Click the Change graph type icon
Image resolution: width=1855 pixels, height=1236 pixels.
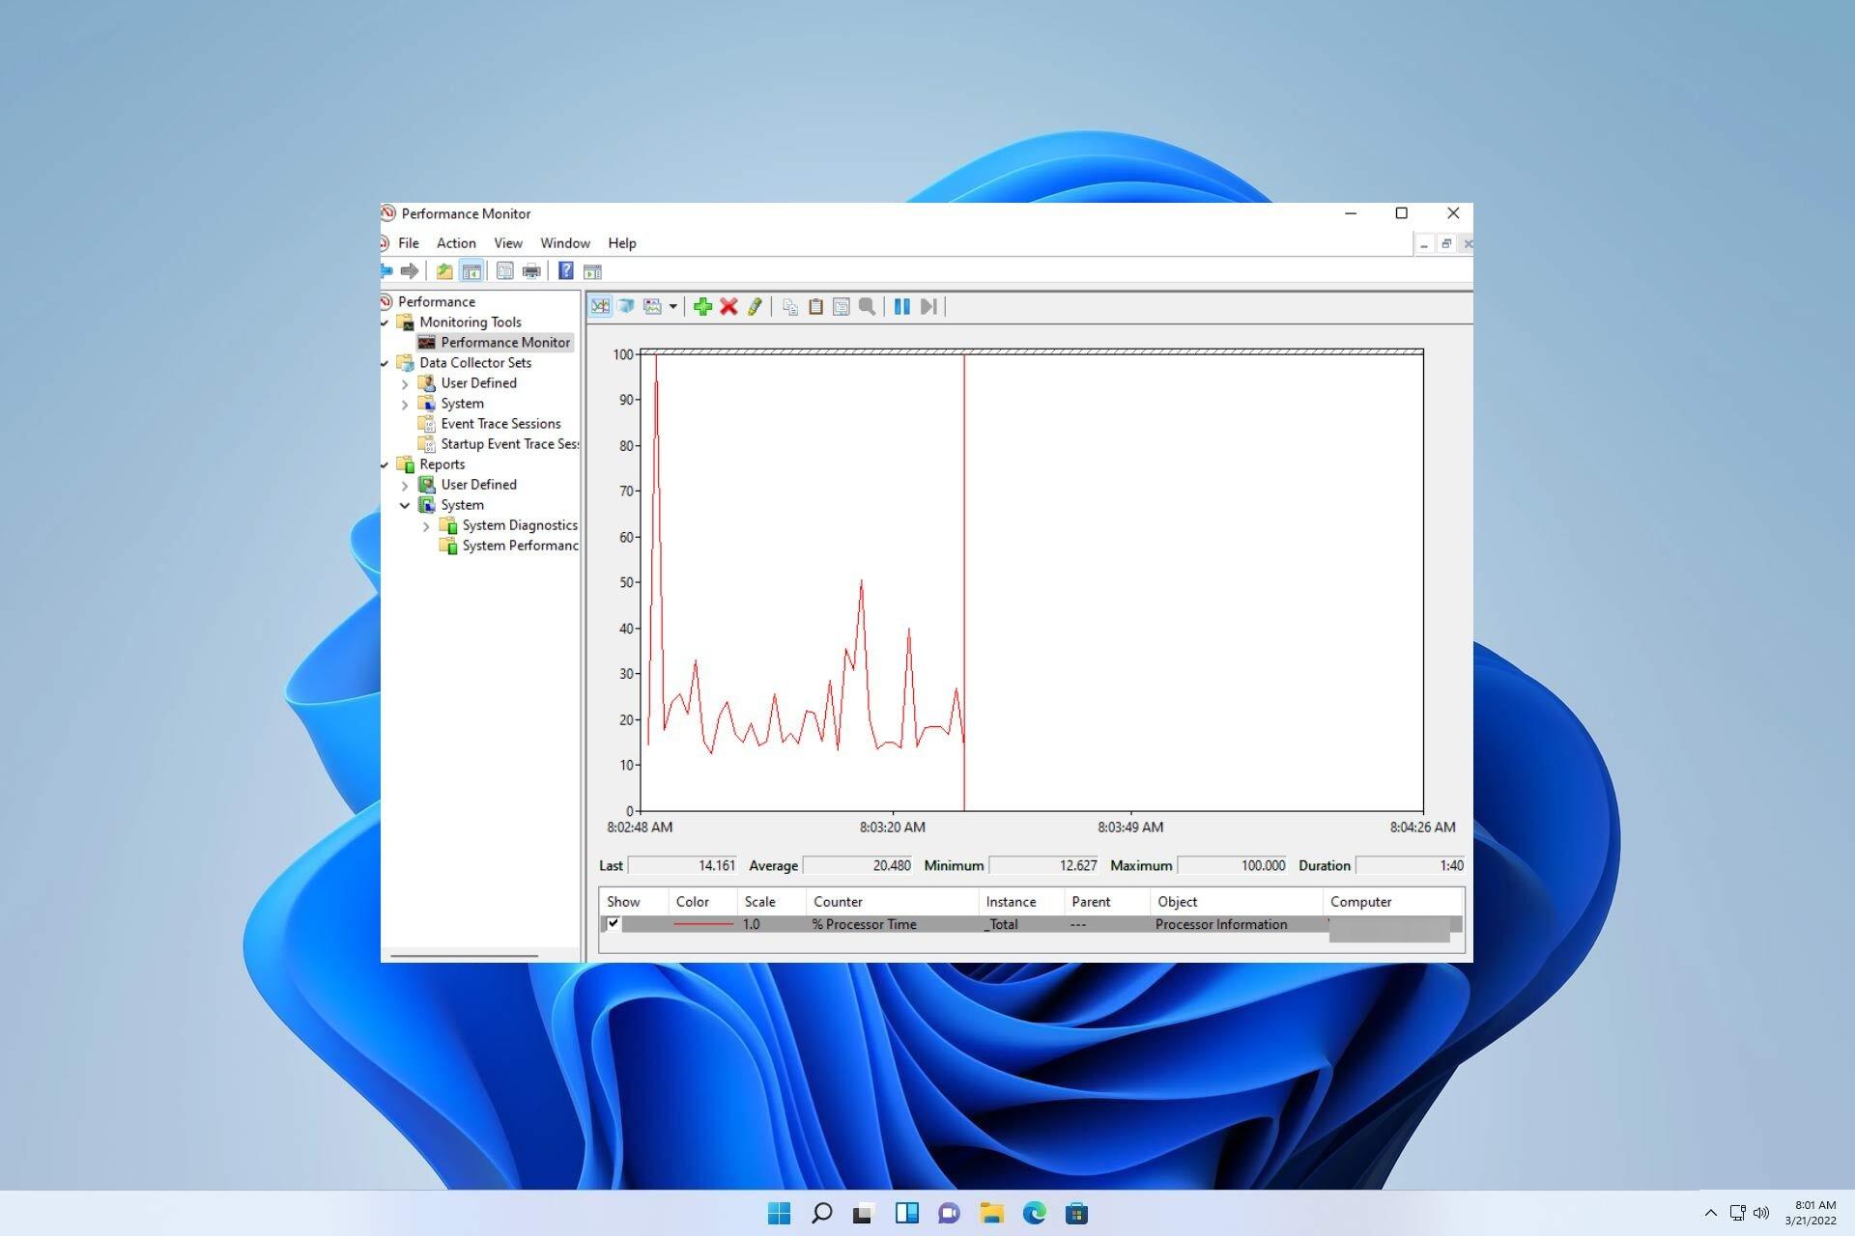[x=653, y=306]
